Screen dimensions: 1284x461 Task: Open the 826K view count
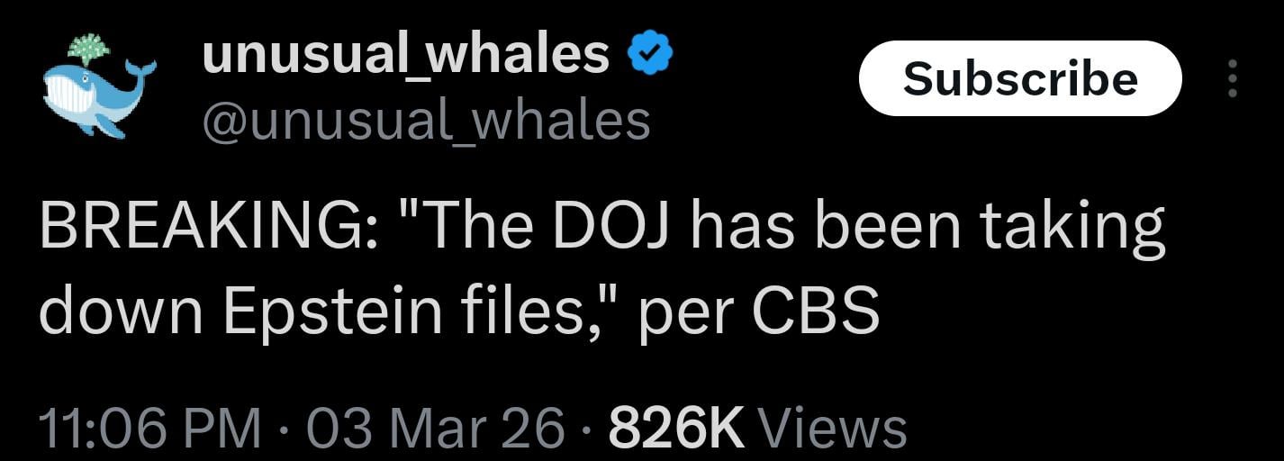676,429
